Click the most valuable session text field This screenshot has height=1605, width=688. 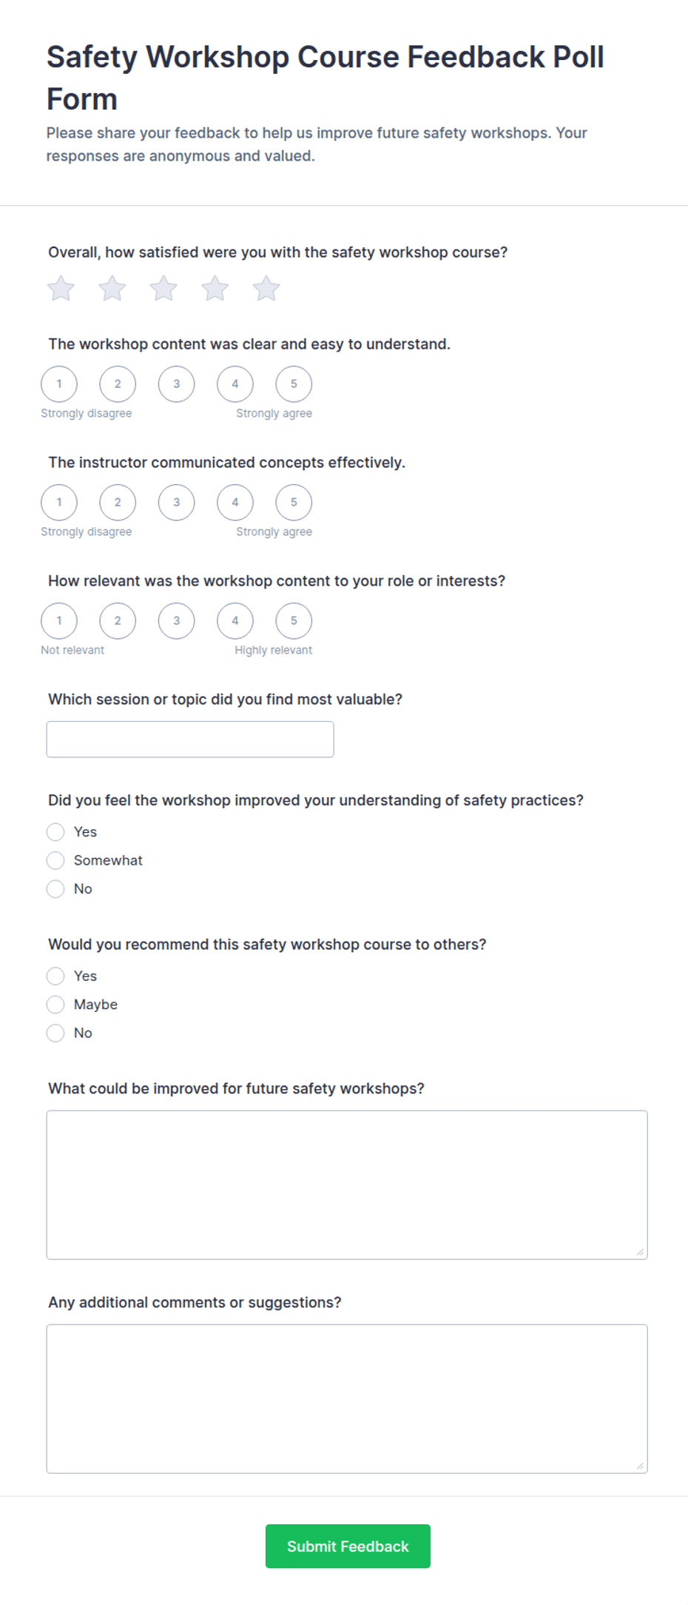pyautogui.click(x=190, y=740)
